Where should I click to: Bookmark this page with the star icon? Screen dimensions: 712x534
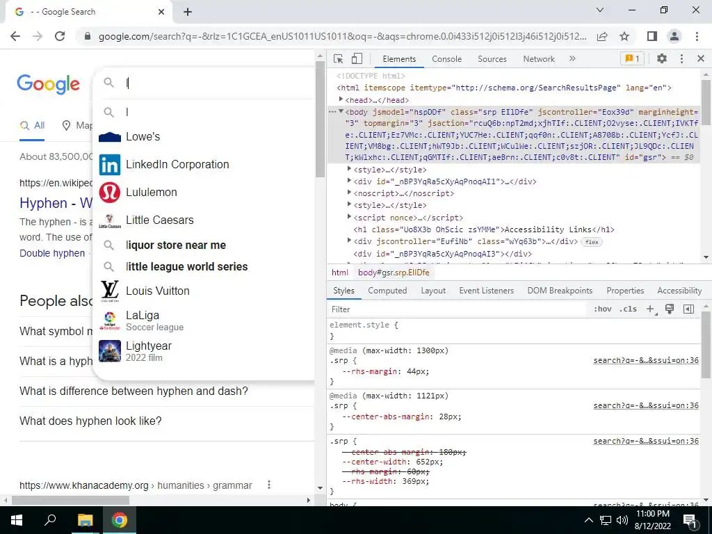pyautogui.click(x=624, y=36)
